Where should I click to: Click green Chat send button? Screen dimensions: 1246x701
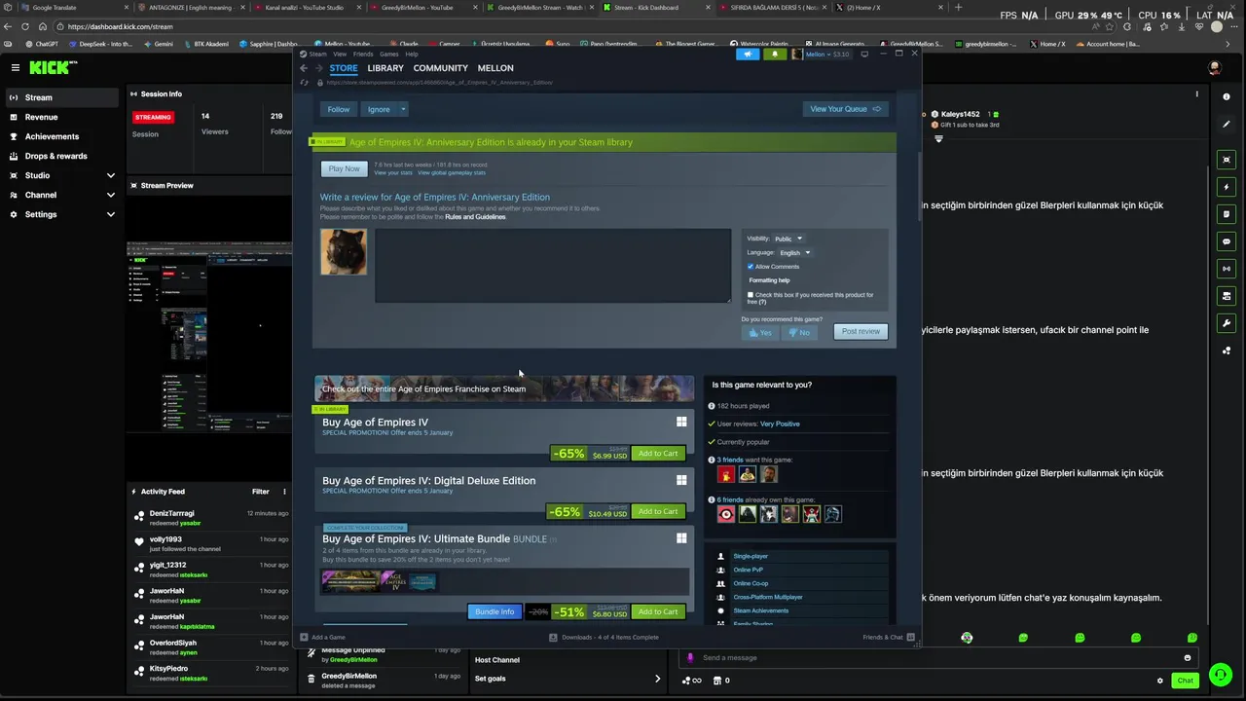(x=1185, y=681)
